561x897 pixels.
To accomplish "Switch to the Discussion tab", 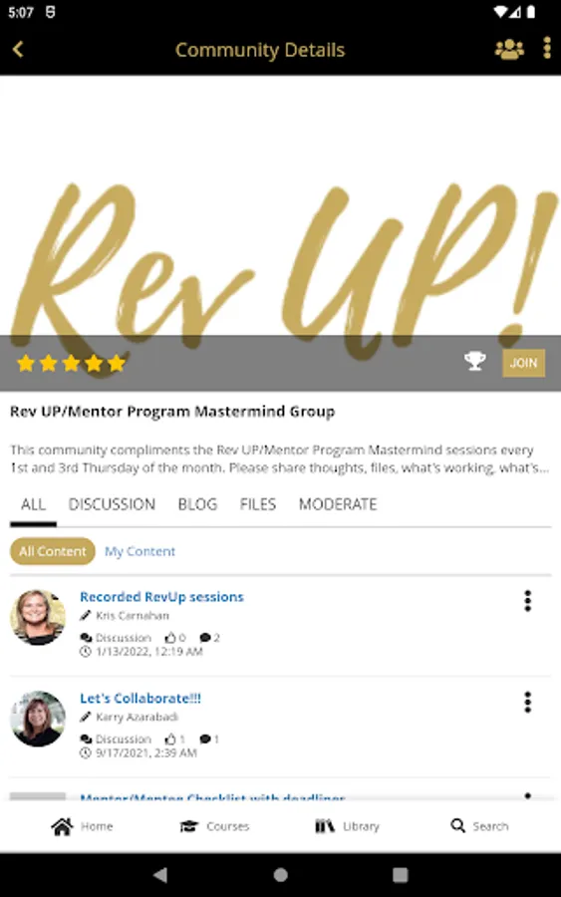I will pos(112,504).
